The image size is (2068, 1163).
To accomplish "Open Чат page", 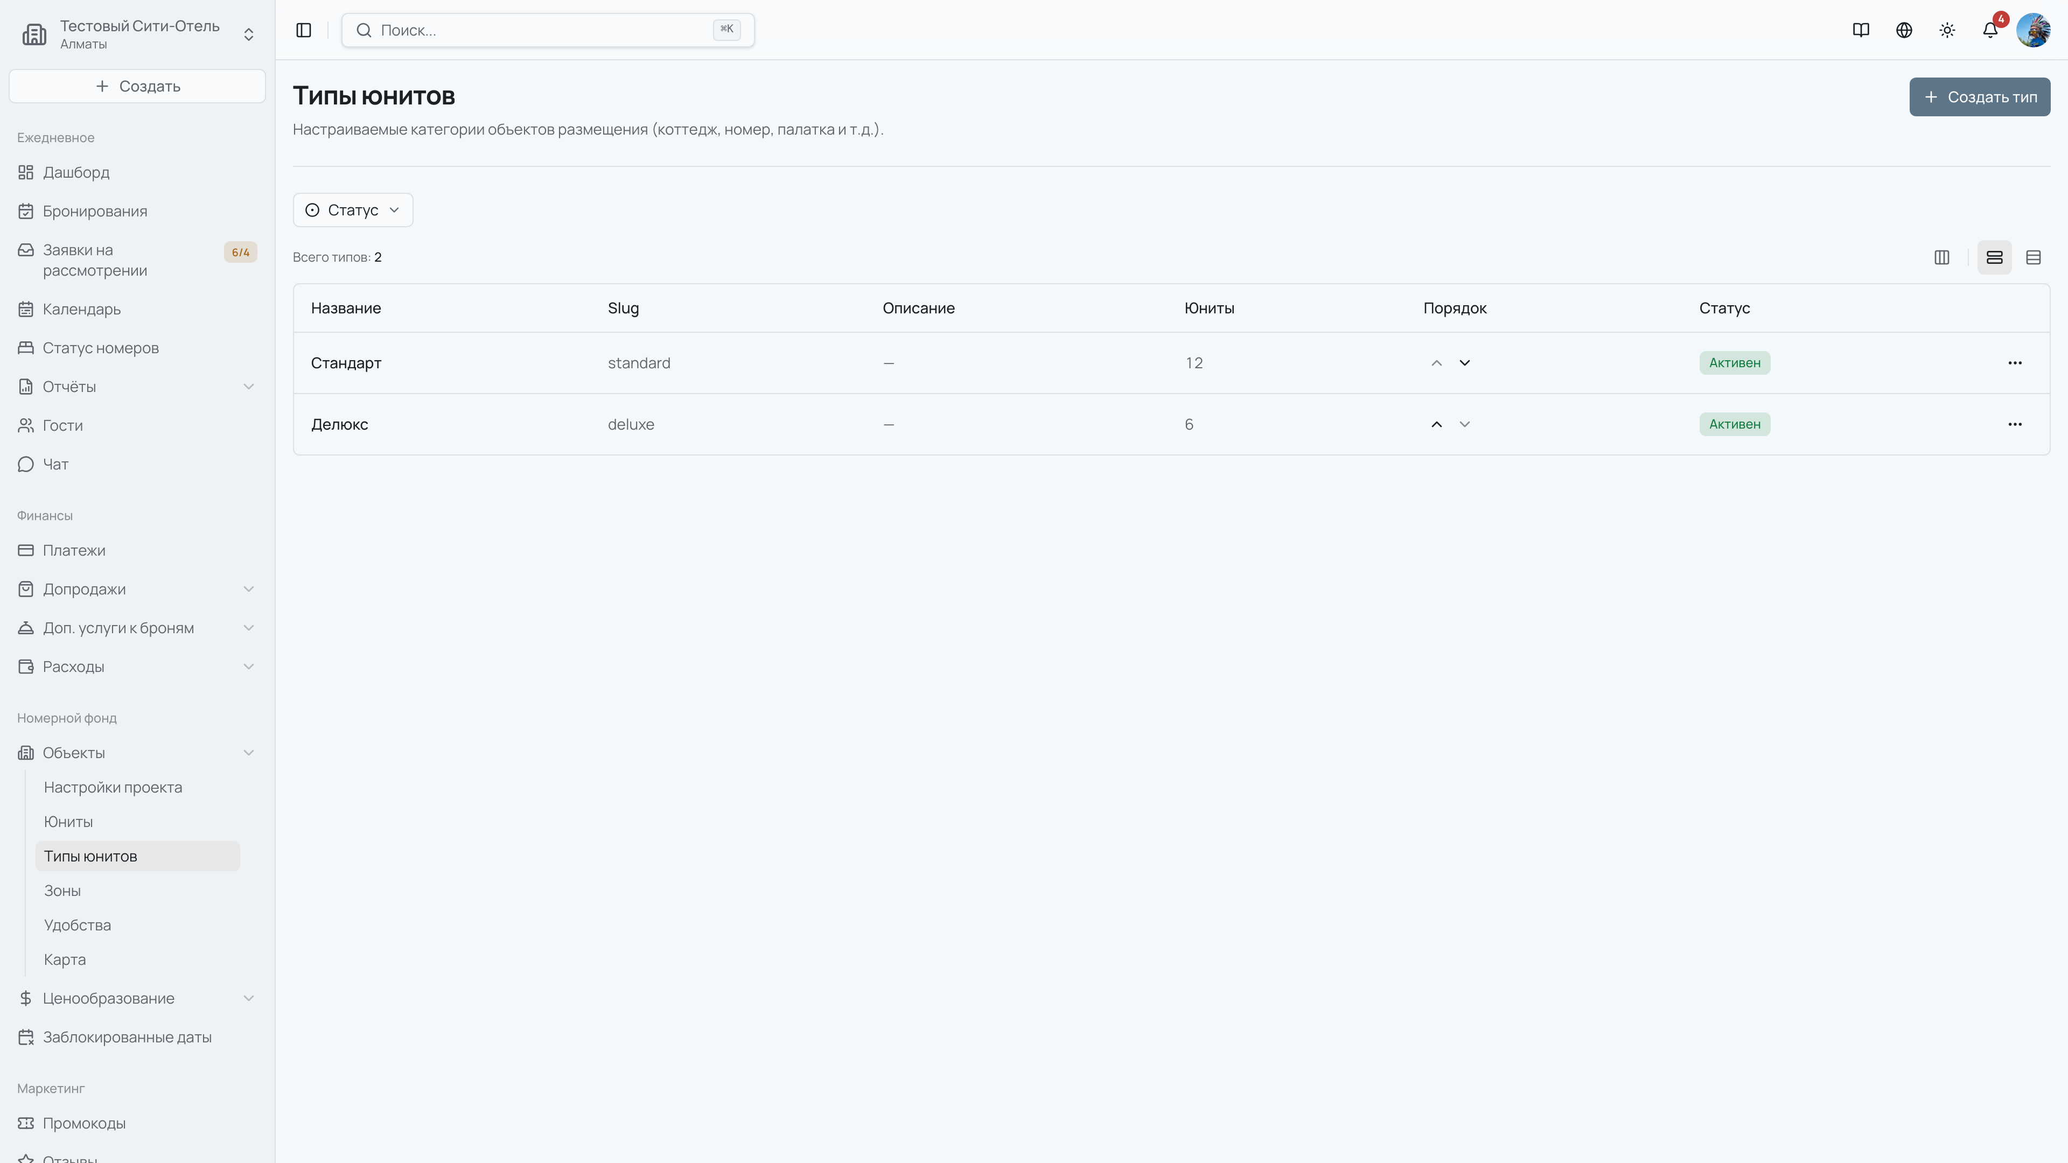I will click(137, 464).
